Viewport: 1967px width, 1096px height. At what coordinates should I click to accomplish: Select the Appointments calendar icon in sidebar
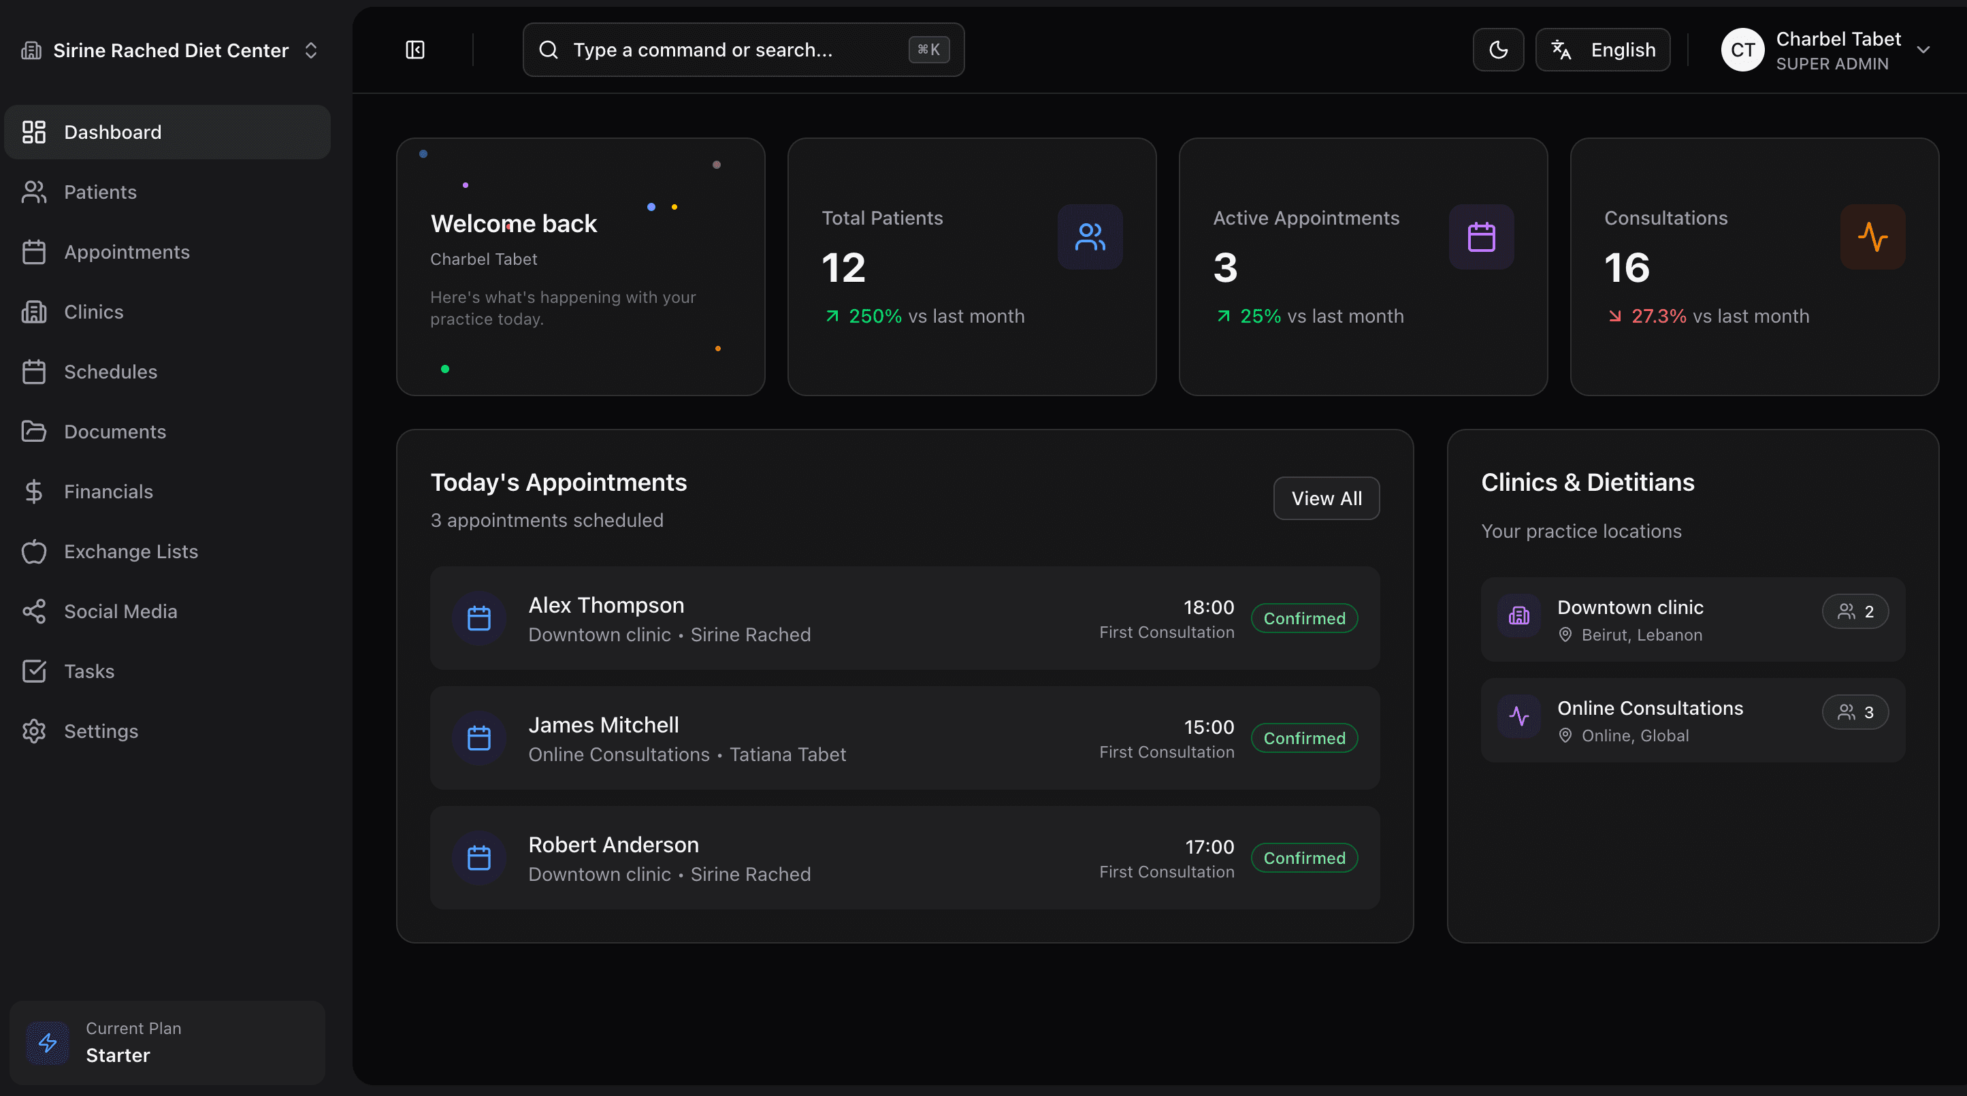[33, 251]
